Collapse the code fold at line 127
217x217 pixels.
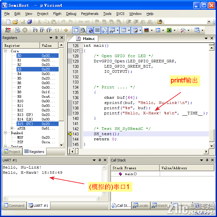81,51
